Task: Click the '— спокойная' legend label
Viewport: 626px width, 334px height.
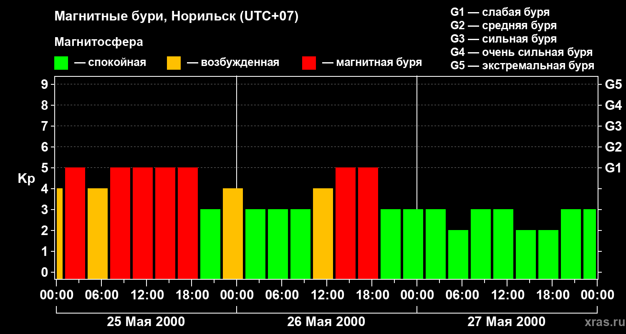Action: 110,63
